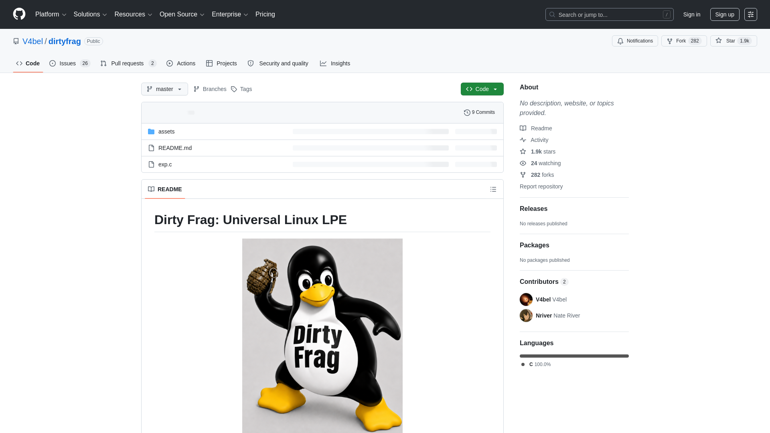Switch to Security and quality tab
Screen dimensions: 770x433
[278, 63]
